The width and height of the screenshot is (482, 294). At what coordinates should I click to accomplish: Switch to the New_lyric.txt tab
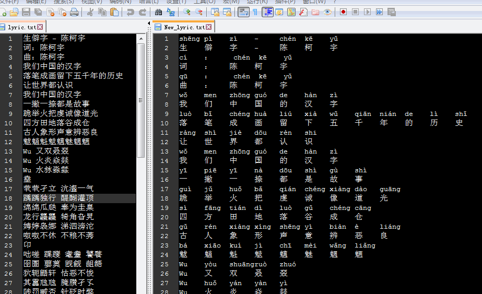pyautogui.click(x=184, y=27)
